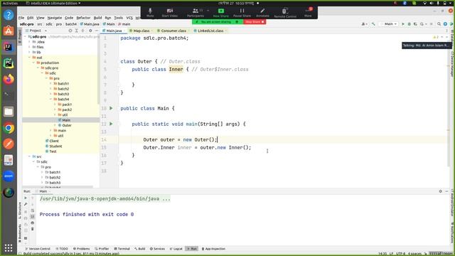Click Activities in the top bar

[10, 3]
